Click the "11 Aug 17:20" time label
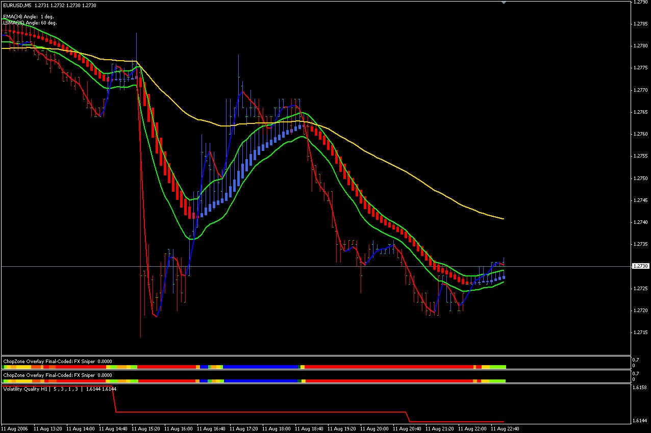This screenshot has width=651, height=433. (244, 429)
